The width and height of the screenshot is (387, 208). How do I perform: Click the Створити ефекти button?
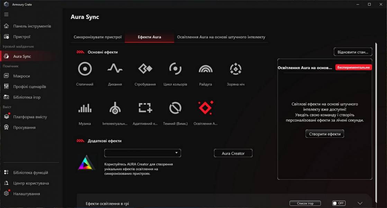click(325, 134)
